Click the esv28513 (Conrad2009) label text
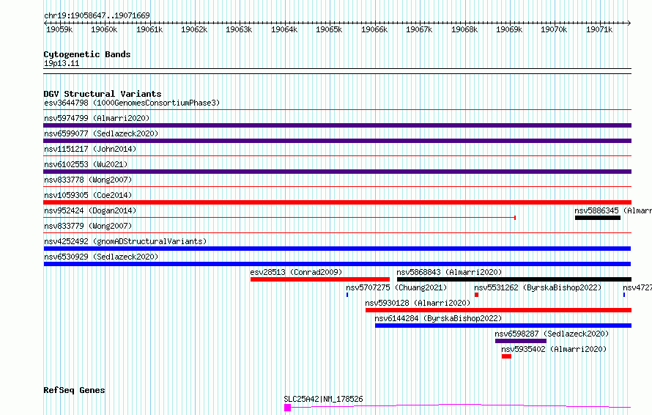 (x=296, y=272)
